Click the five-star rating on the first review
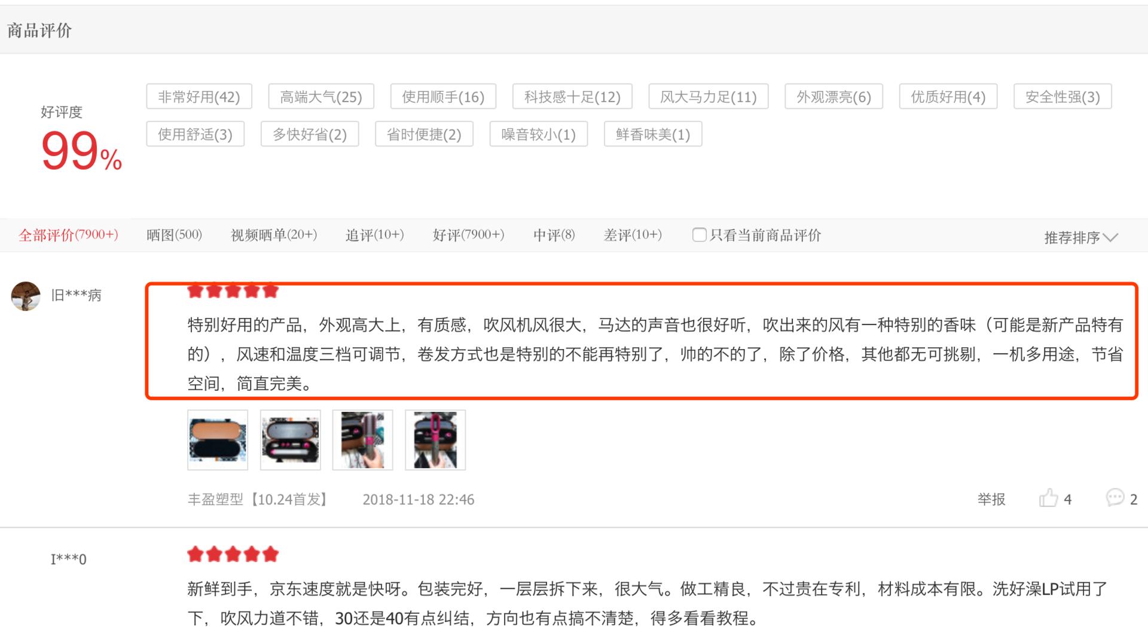The width and height of the screenshot is (1148, 636). [233, 291]
